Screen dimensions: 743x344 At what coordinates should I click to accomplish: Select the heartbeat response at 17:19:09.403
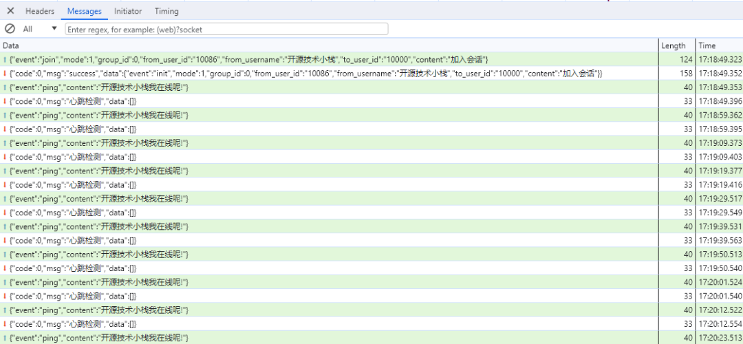(x=371, y=157)
